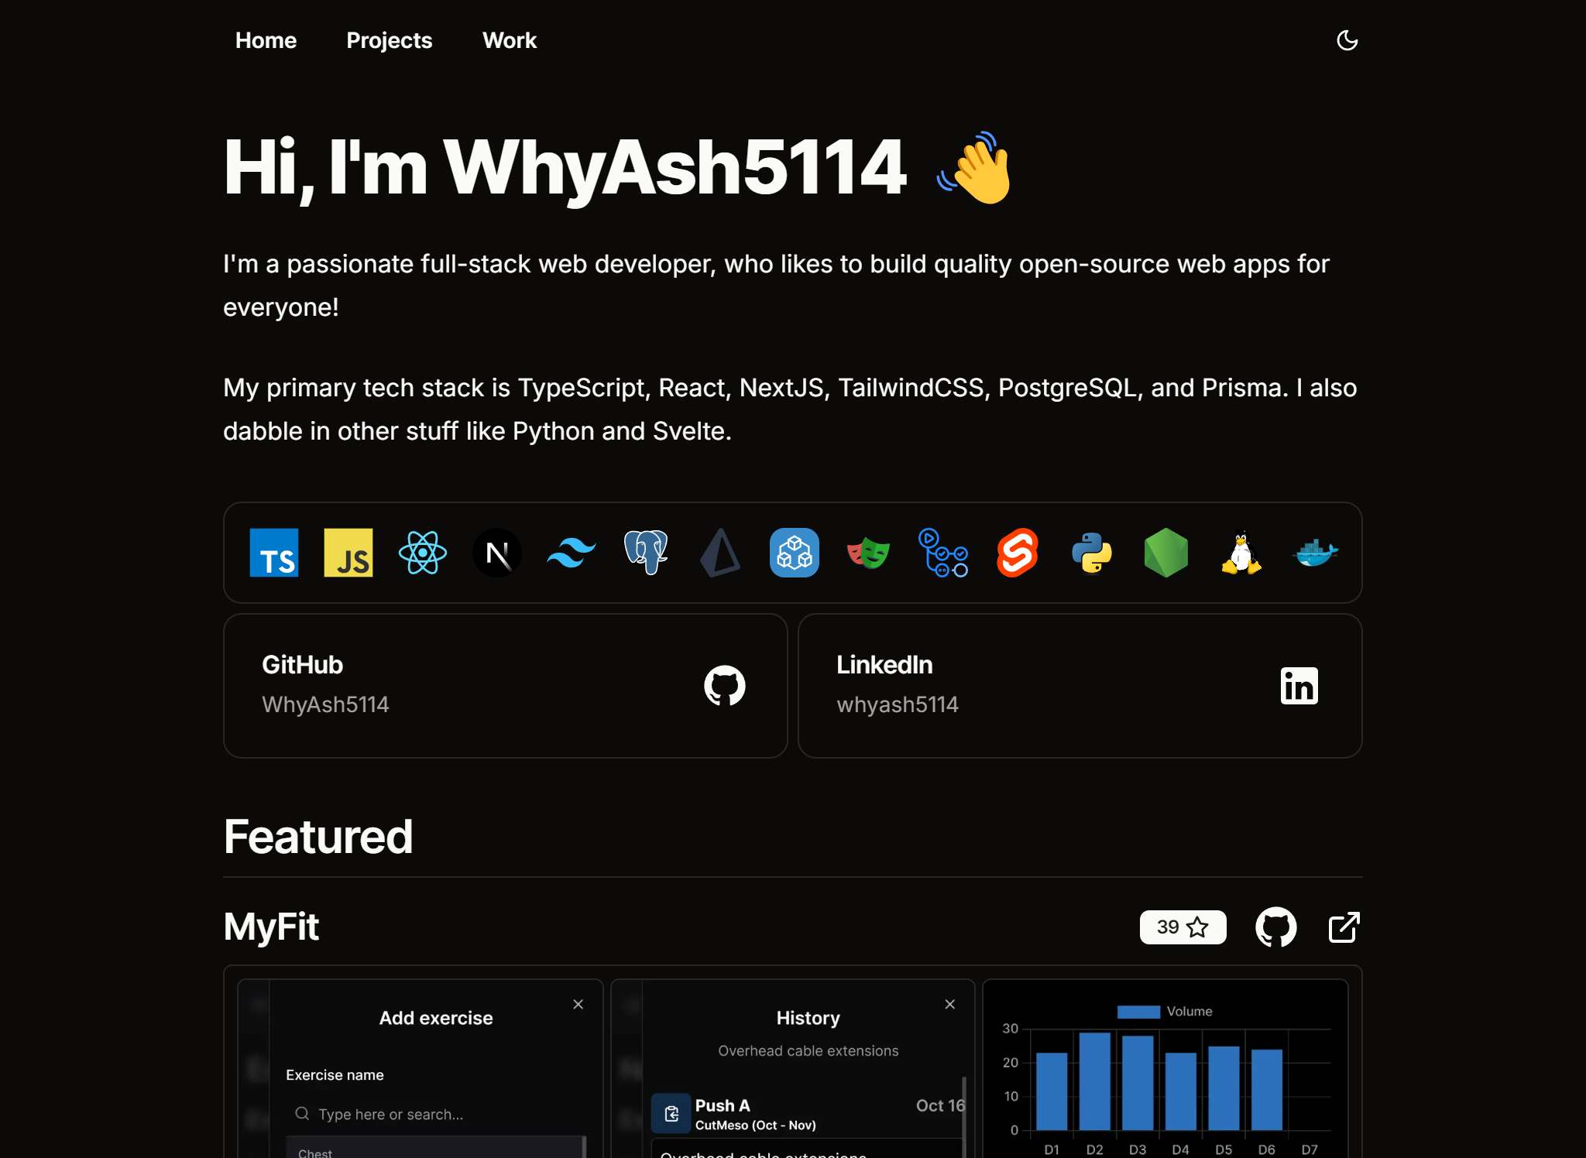Click the React atom icon
Image resolution: width=1586 pixels, height=1158 pixels.
(x=423, y=553)
